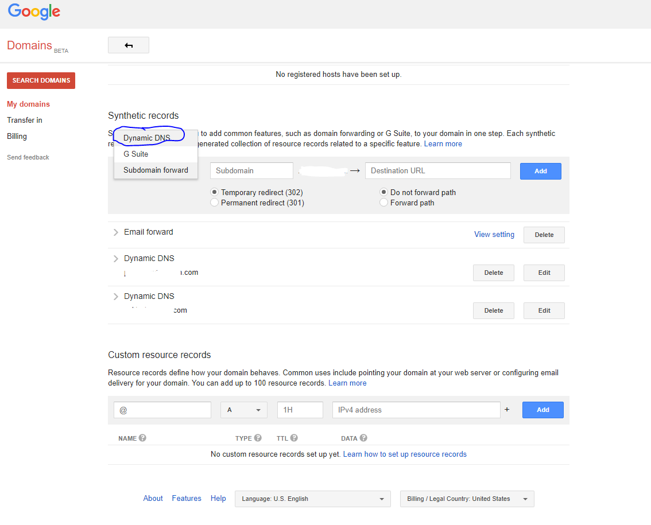
Task: Open Learn how to set up resource records
Action: click(x=405, y=454)
